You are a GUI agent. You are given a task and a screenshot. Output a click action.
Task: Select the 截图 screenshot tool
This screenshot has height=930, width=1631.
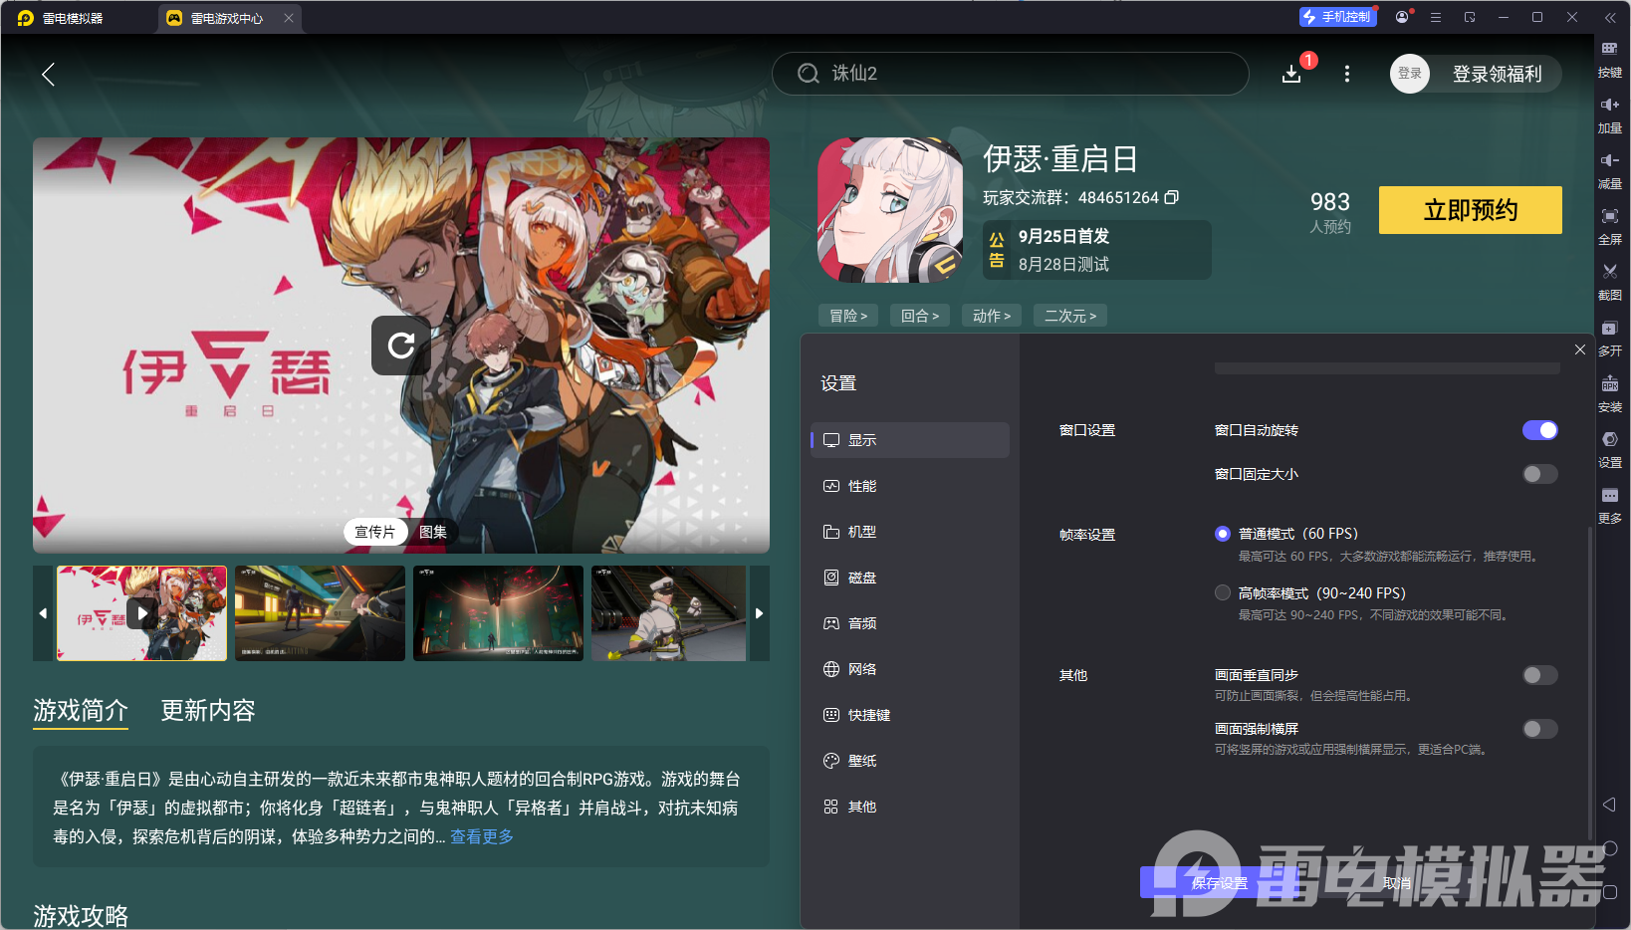pos(1610,282)
